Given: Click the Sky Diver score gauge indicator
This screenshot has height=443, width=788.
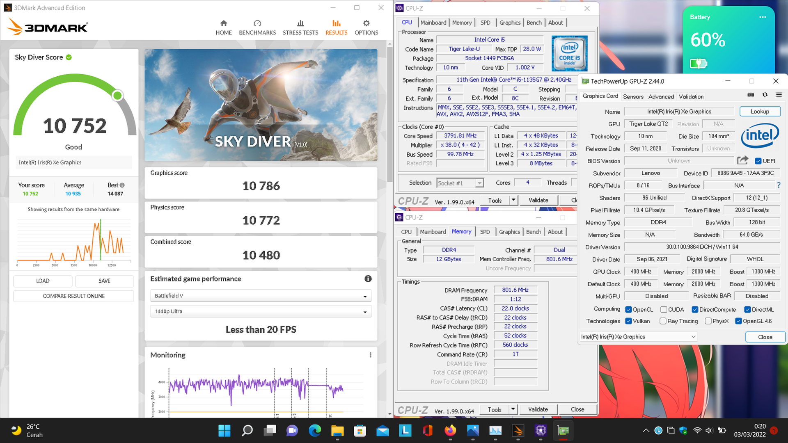Looking at the screenshot, I should pyautogui.click(x=117, y=96).
